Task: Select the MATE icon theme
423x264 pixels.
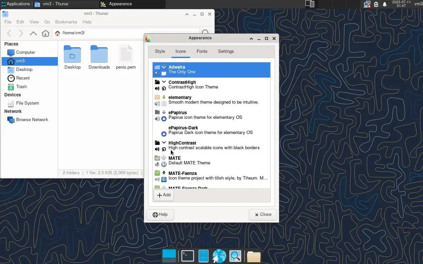Action: (211, 161)
